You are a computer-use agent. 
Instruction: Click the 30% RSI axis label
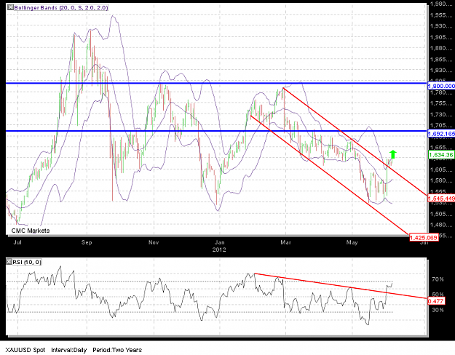coord(438,310)
